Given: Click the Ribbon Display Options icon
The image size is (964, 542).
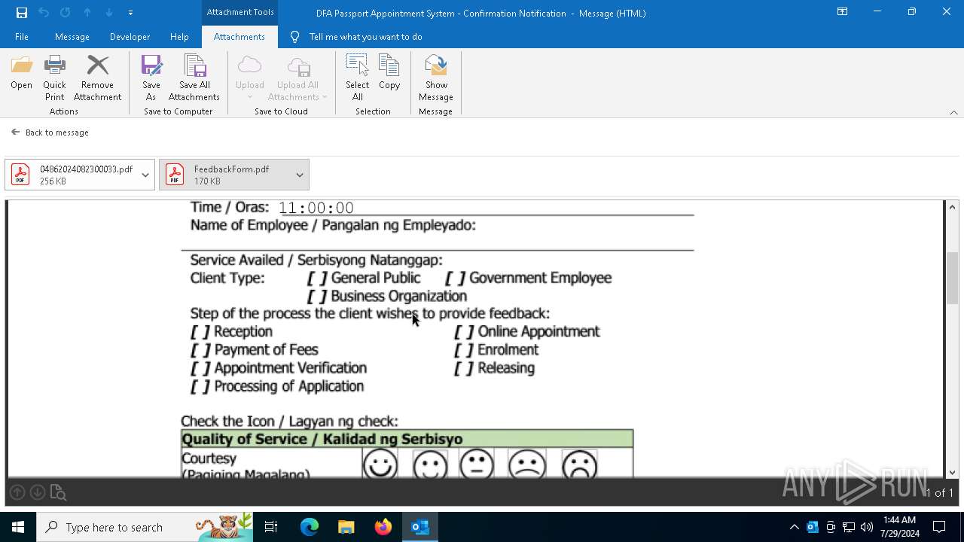Looking at the screenshot, I should 843,12.
